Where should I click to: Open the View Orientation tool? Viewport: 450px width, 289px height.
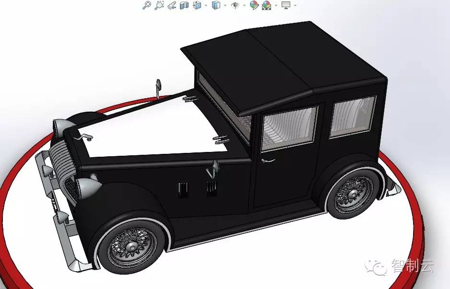coord(198,5)
